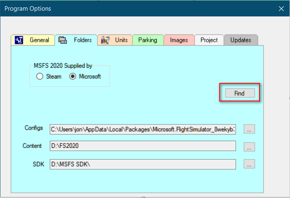Viewport: 290px width, 198px height.
Task: Click the Content label
Action: [32, 146]
